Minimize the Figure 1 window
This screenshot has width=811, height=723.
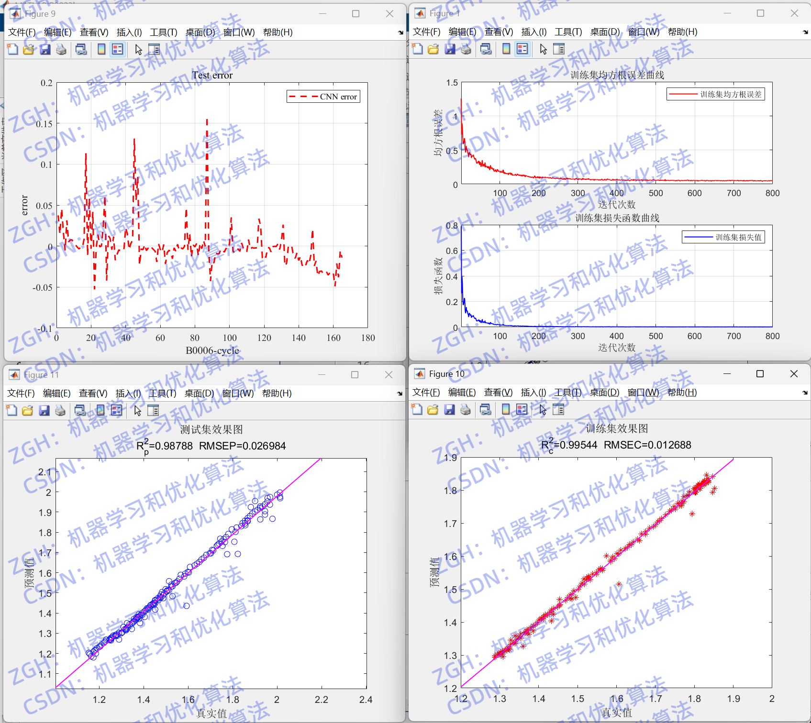(727, 13)
